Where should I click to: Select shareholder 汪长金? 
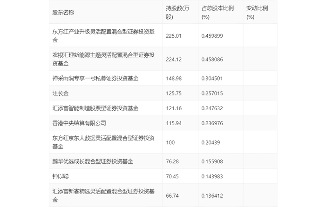point(60,93)
